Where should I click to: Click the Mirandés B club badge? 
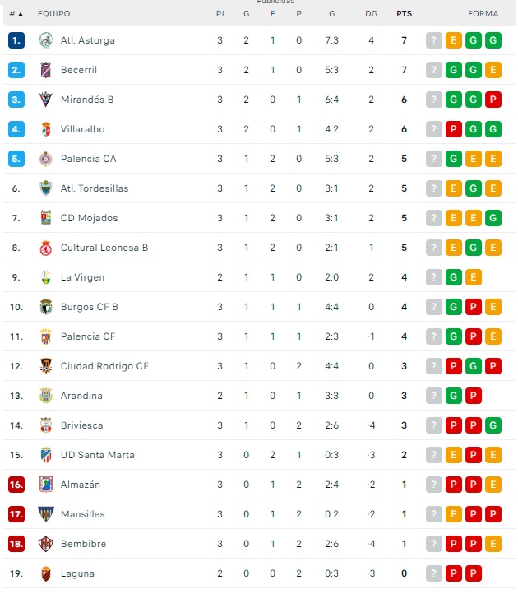[46, 100]
